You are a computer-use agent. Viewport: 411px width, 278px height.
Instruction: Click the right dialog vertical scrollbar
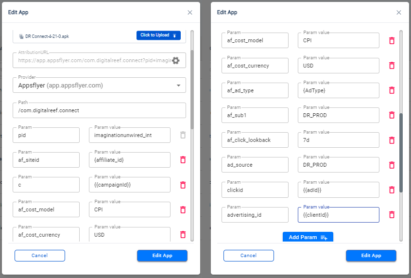pyautogui.click(x=401, y=153)
